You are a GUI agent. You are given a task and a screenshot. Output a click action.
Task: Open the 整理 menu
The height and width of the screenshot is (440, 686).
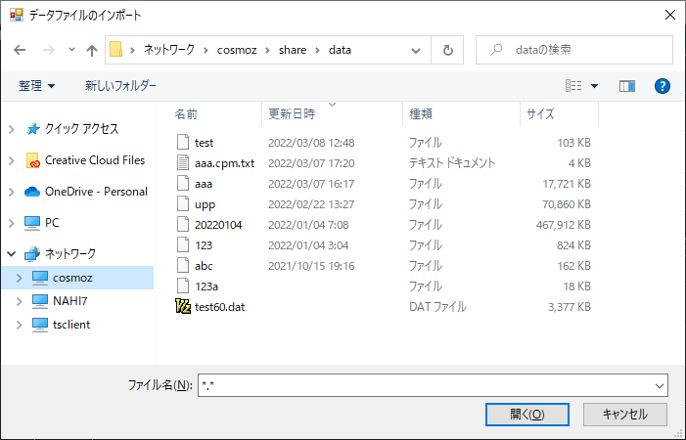pos(37,86)
